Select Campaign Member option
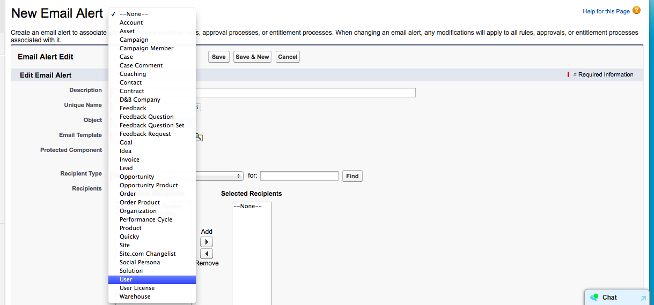 click(152, 48)
